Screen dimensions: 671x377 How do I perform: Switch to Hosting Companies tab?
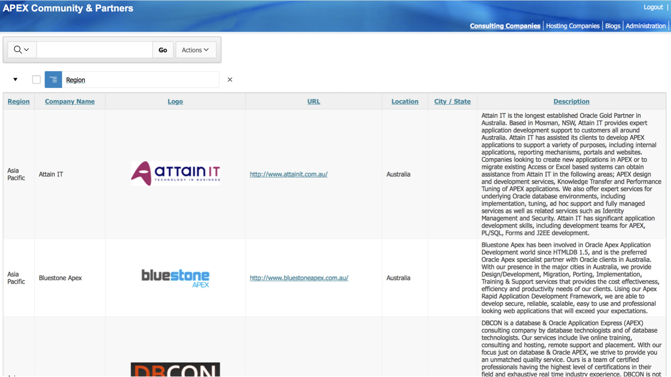pos(573,26)
